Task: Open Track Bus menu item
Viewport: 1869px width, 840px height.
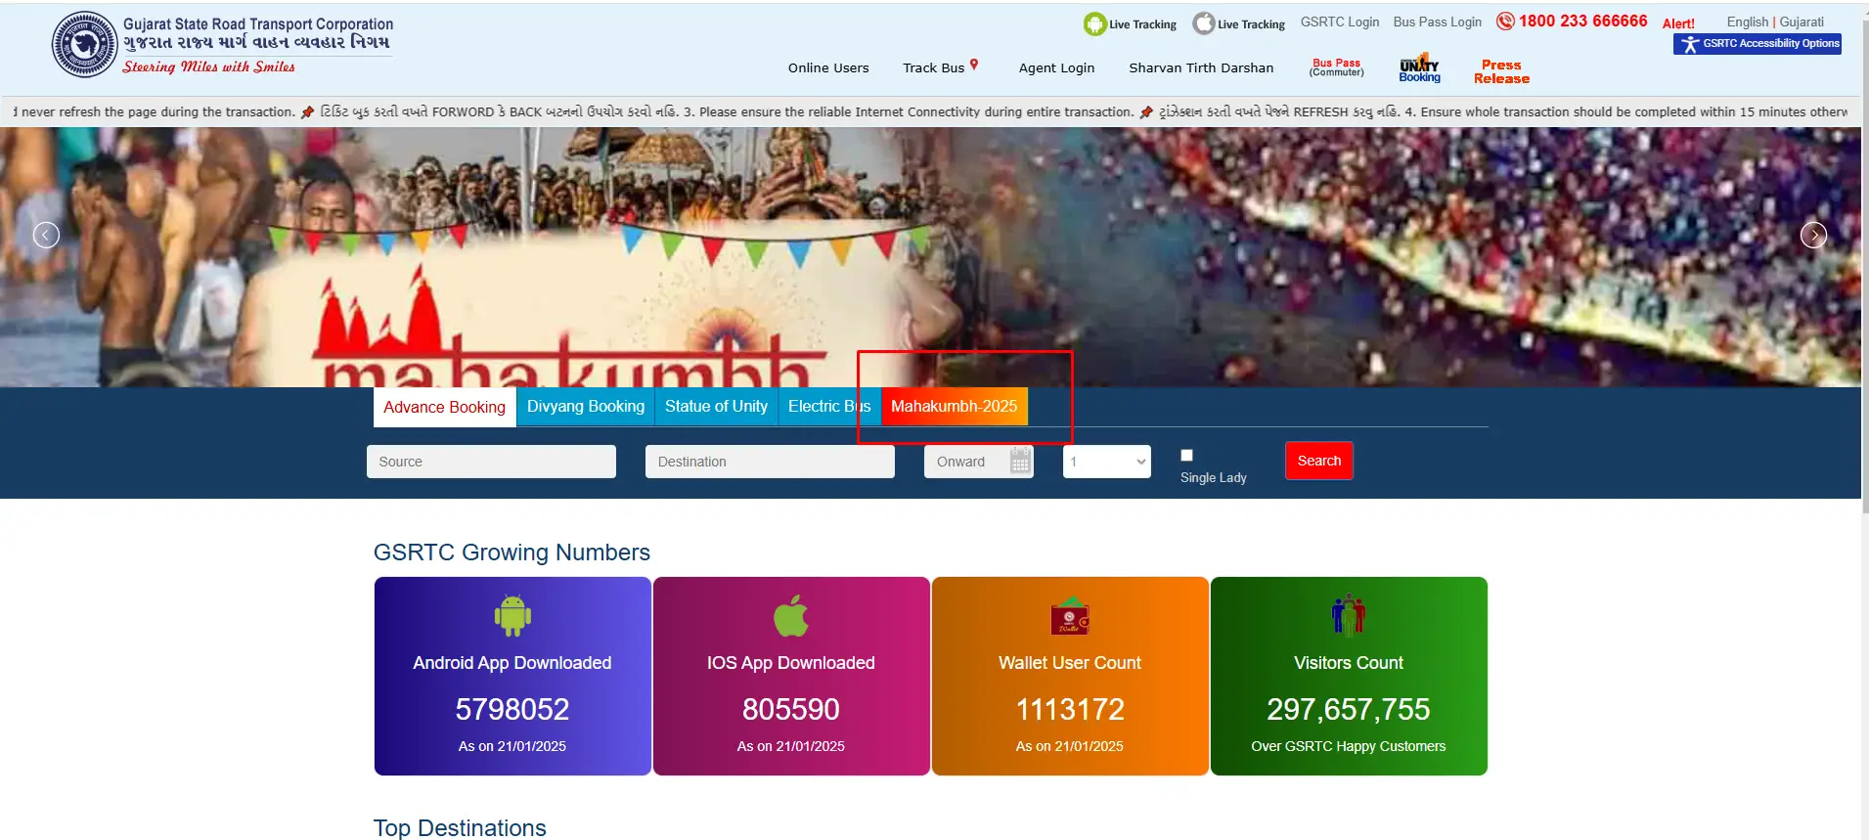Action: pyautogui.click(x=934, y=68)
